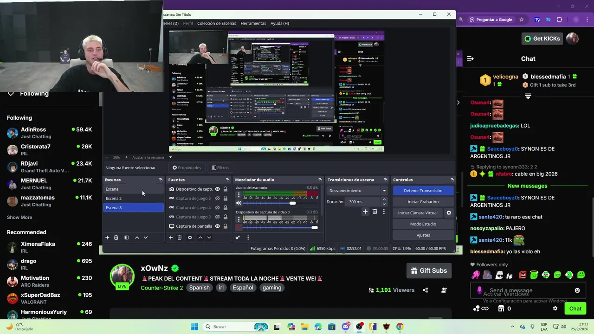Viewport: 594px width, 334px height.
Task: Click Detener Transmisión button
Action: (x=423, y=191)
